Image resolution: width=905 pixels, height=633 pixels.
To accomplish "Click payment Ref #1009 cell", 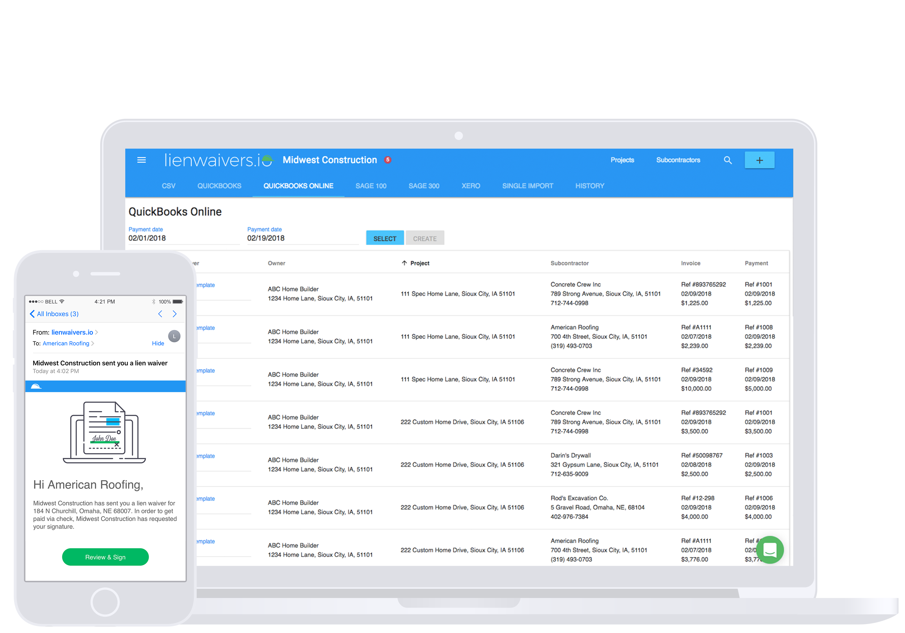I will [x=760, y=379].
